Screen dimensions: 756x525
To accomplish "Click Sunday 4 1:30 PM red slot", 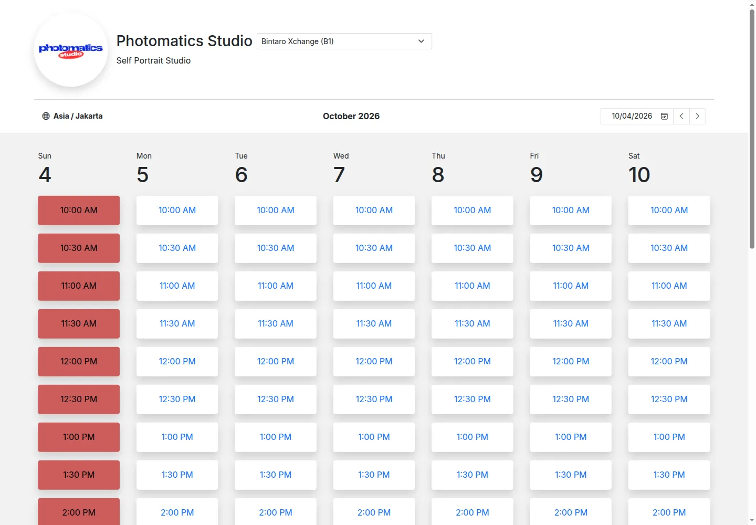I will coord(79,475).
